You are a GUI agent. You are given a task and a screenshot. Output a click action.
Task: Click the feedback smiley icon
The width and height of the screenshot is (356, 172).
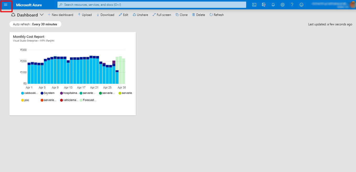tap(301, 5)
